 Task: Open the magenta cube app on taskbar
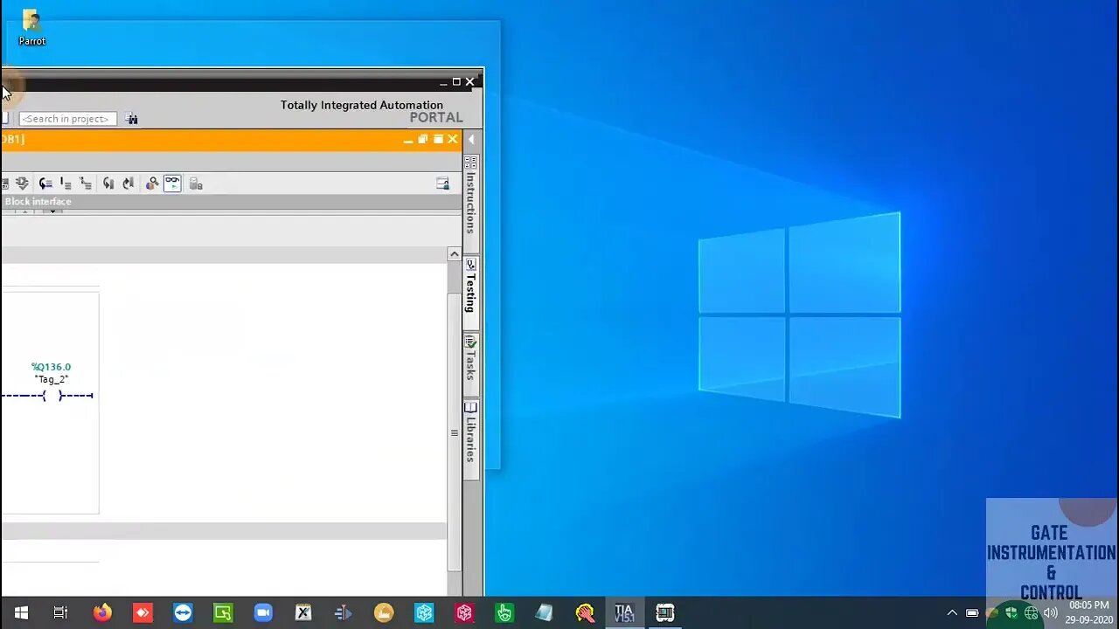[x=464, y=612]
